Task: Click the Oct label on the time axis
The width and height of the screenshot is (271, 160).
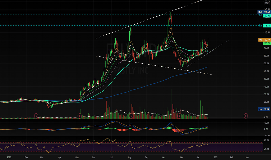Action: point(164,157)
